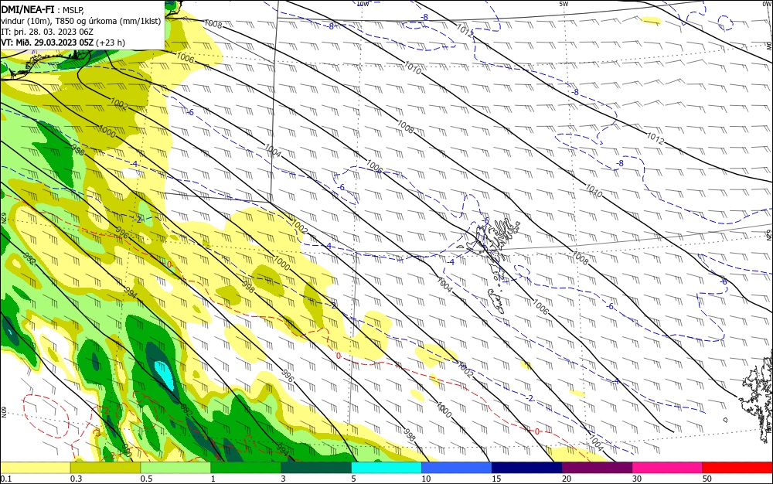Click the navy 15–20 legend swatch

[x=527, y=468]
